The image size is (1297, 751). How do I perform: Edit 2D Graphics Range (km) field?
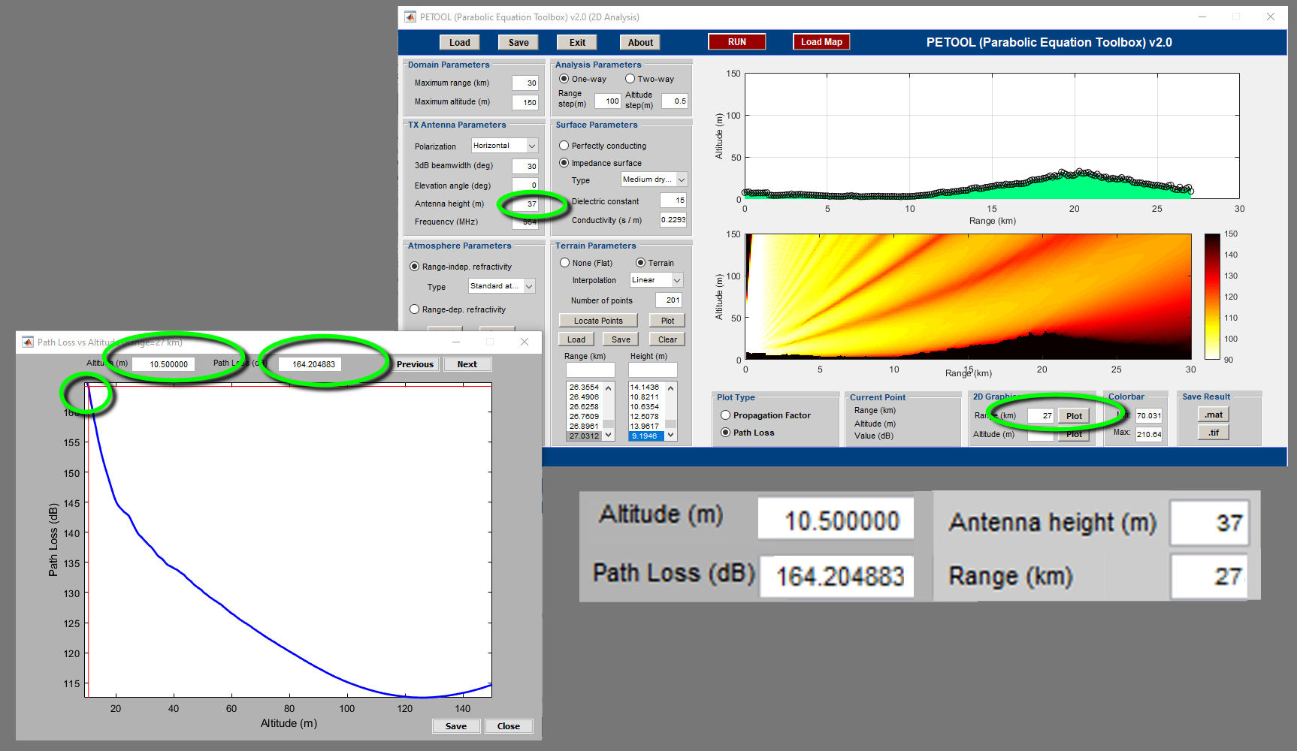point(1042,415)
